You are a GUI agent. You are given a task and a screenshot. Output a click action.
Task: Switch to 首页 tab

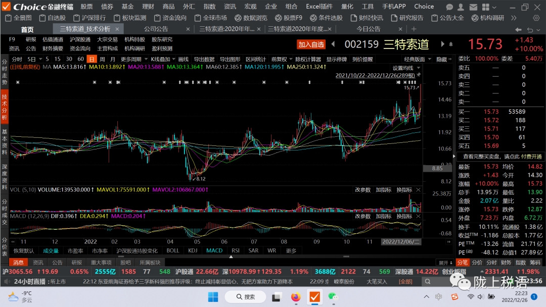click(x=27, y=30)
